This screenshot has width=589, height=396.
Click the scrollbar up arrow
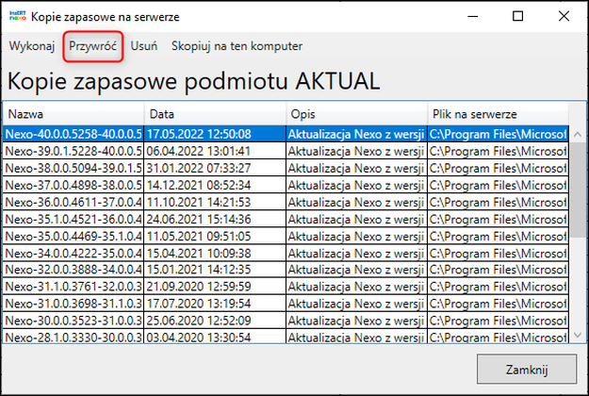pos(578,134)
